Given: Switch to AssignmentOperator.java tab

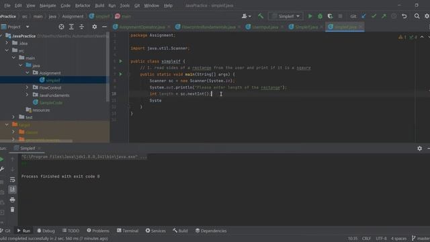Looking at the screenshot, I should tap(142, 27).
